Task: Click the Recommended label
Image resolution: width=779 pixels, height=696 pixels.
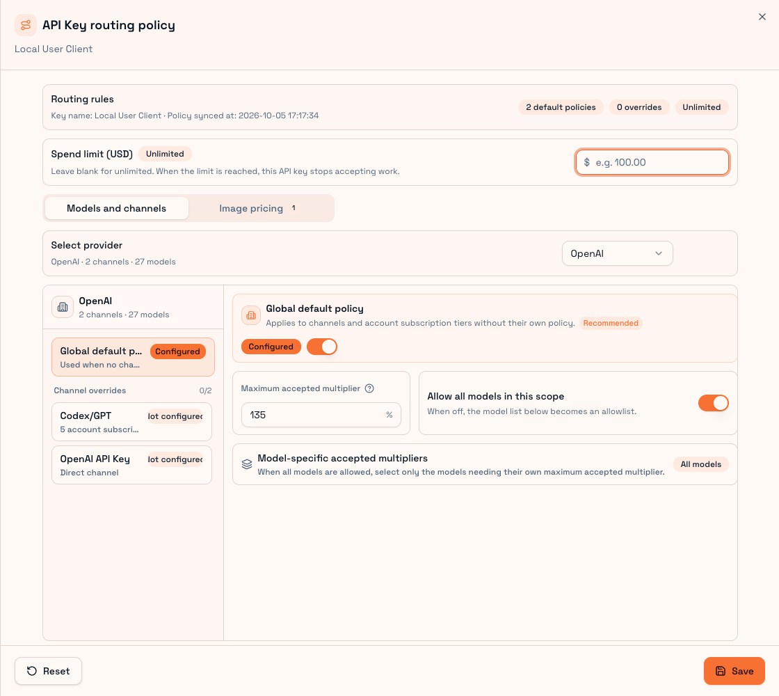Action: click(x=611, y=323)
